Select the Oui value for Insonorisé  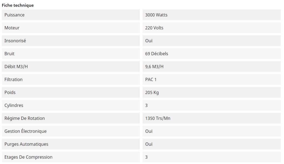coord(149,41)
